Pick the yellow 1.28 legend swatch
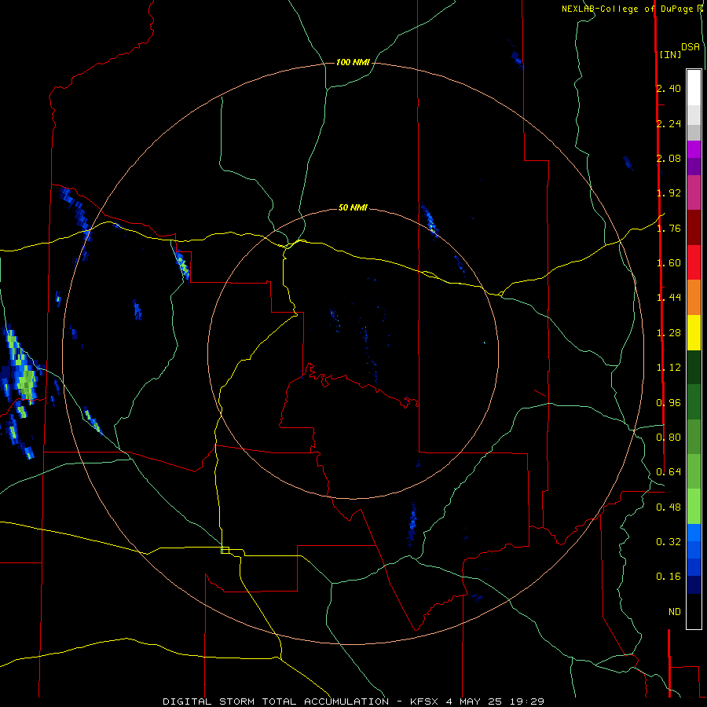 click(694, 332)
